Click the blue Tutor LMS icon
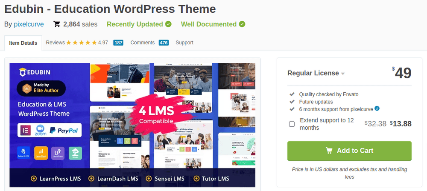Image resolution: width=427 pixels, height=191 pixels. tap(24, 153)
